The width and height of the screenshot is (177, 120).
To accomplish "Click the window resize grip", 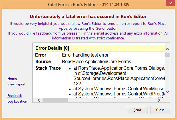I will coord(173,116).
